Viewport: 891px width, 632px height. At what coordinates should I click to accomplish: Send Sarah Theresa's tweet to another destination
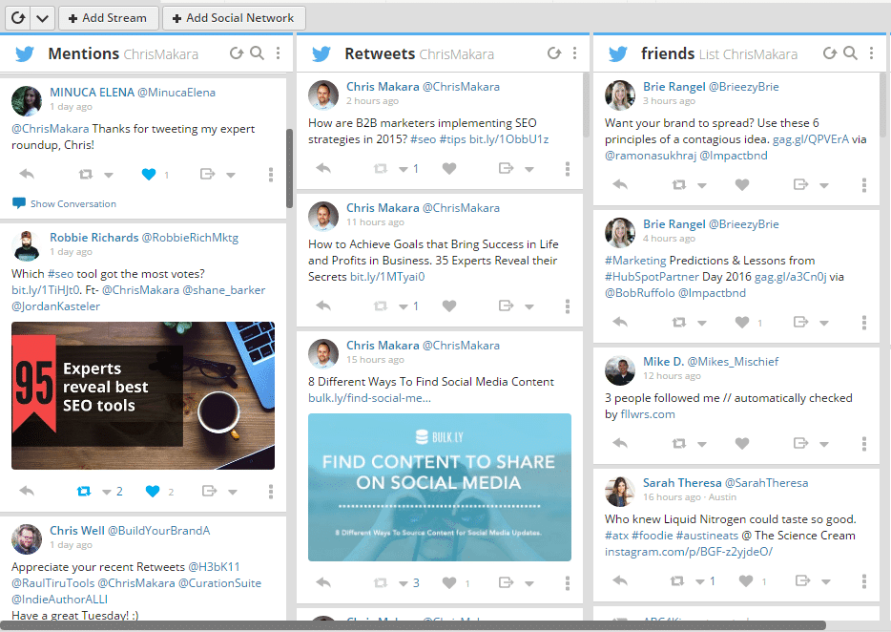tap(802, 580)
